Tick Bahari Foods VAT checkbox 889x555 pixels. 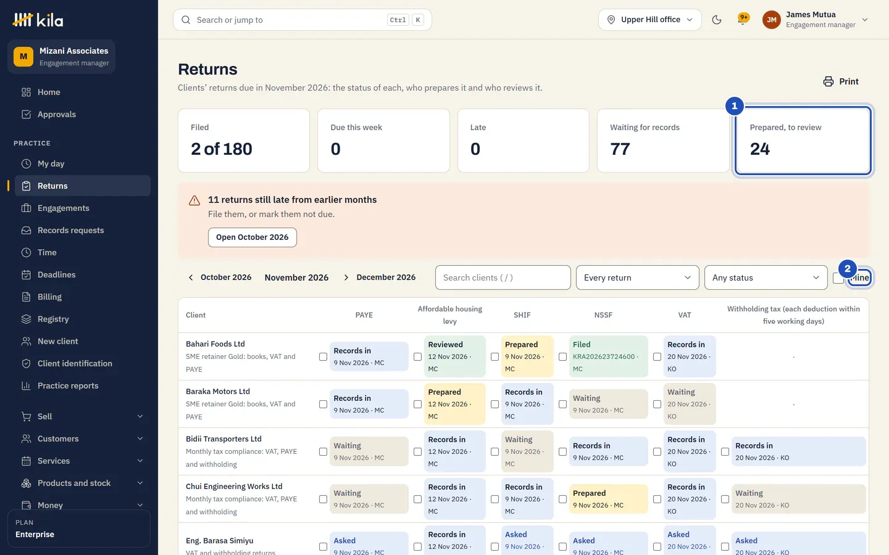coord(657,356)
